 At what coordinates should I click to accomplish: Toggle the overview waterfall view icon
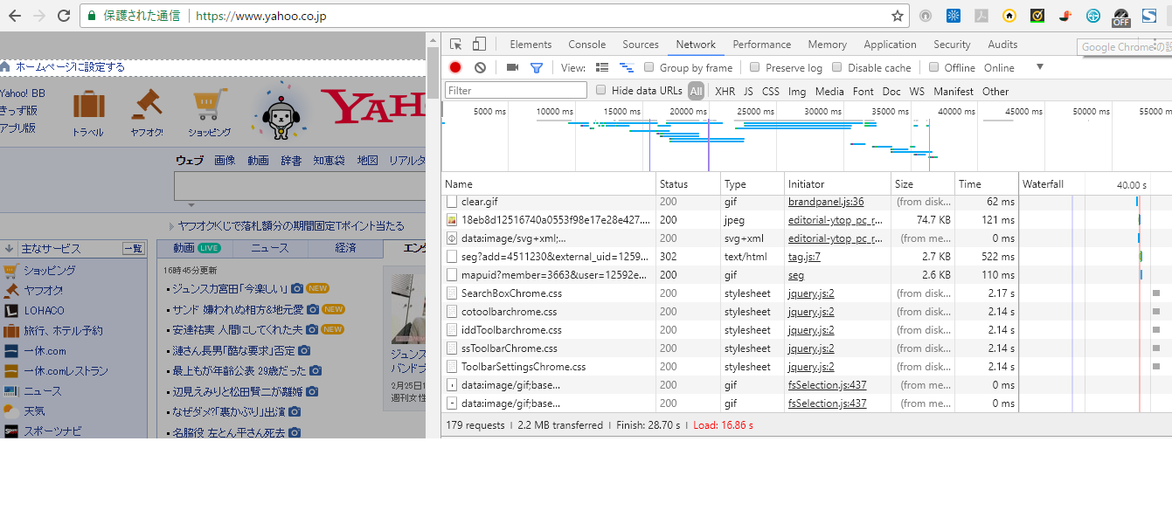tap(626, 67)
